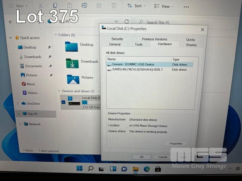Toggle the Local Disk (C:) selection checkbox

(63, 102)
